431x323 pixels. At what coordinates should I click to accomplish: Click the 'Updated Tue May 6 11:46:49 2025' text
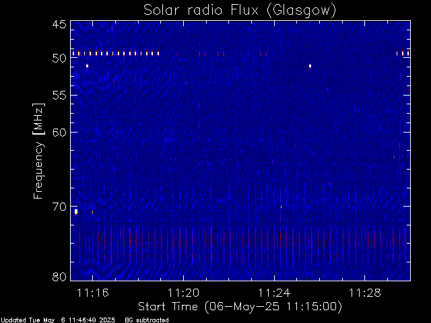click(57, 320)
